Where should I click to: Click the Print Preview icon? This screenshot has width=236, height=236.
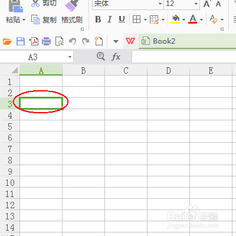(x=59, y=41)
